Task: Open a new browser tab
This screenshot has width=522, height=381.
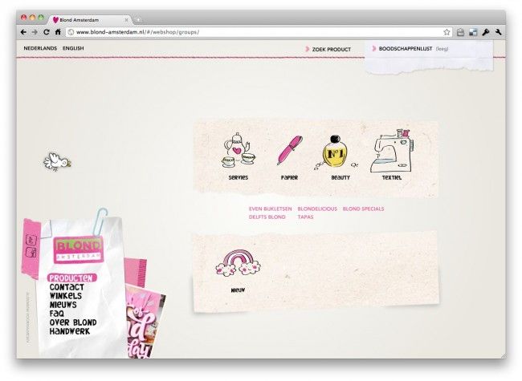Action: coord(138,20)
